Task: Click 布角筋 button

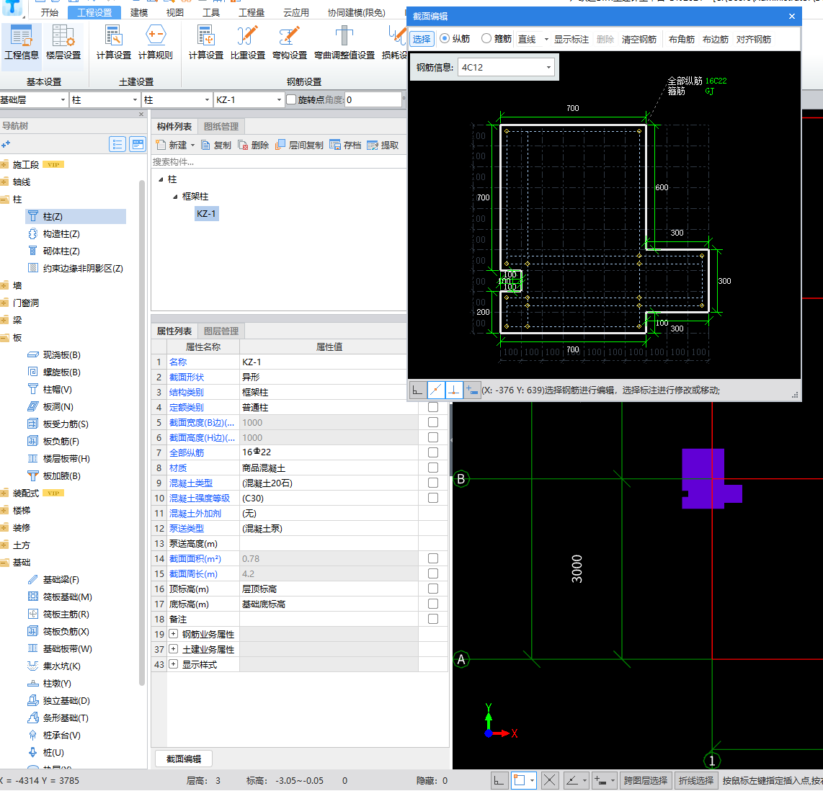Action: (x=681, y=40)
